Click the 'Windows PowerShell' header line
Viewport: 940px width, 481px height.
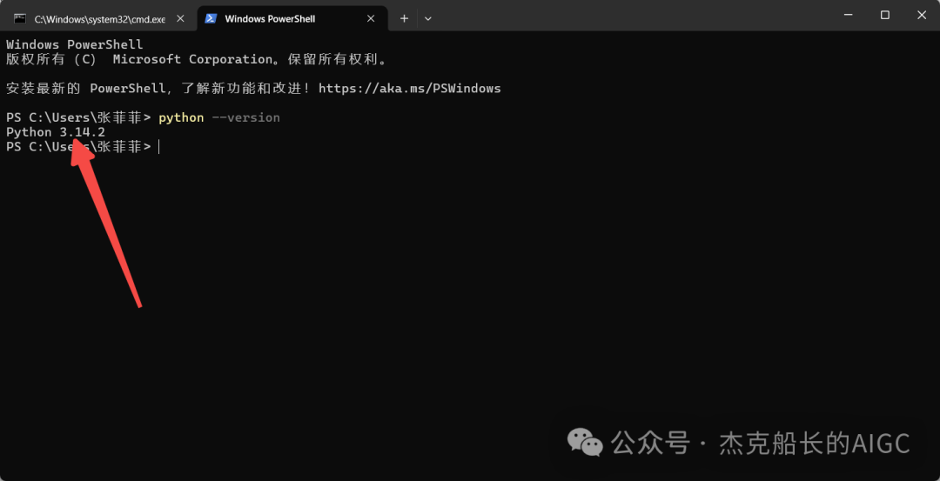pos(74,45)
